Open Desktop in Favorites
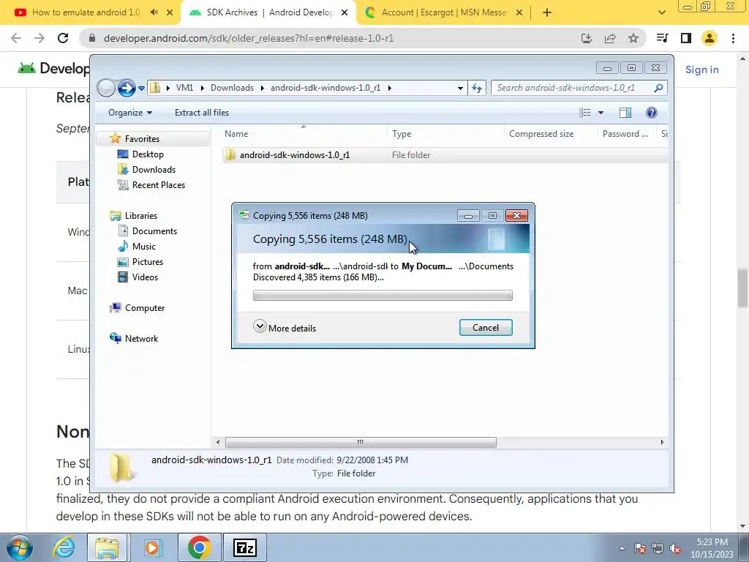 (x=148, y=154)
